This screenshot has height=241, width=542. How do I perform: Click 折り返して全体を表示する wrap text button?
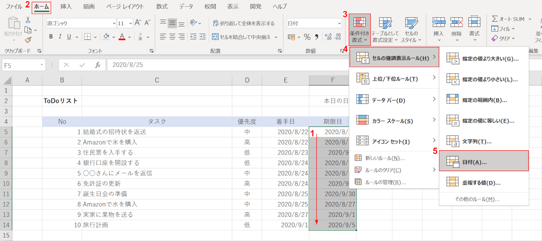243,23
